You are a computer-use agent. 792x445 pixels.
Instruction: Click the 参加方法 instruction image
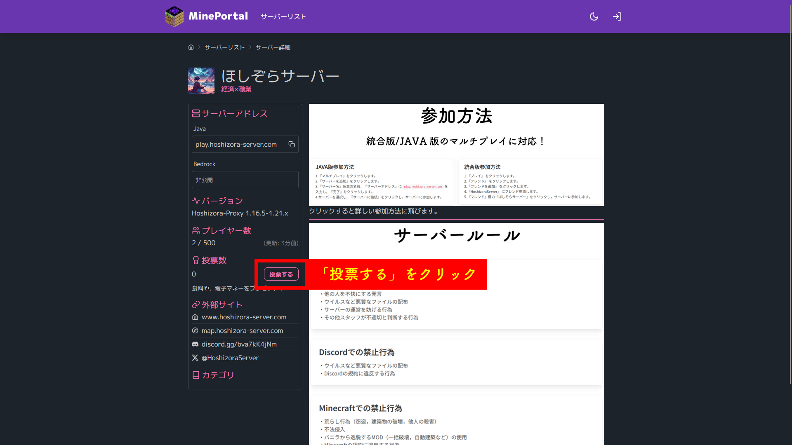pos(456,155)
